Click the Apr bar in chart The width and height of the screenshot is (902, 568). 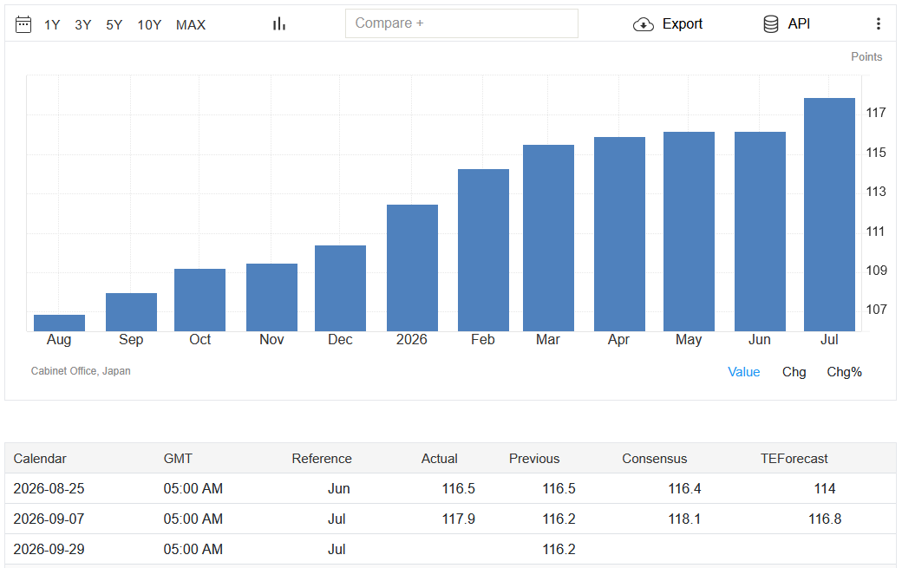coord(619,234)
